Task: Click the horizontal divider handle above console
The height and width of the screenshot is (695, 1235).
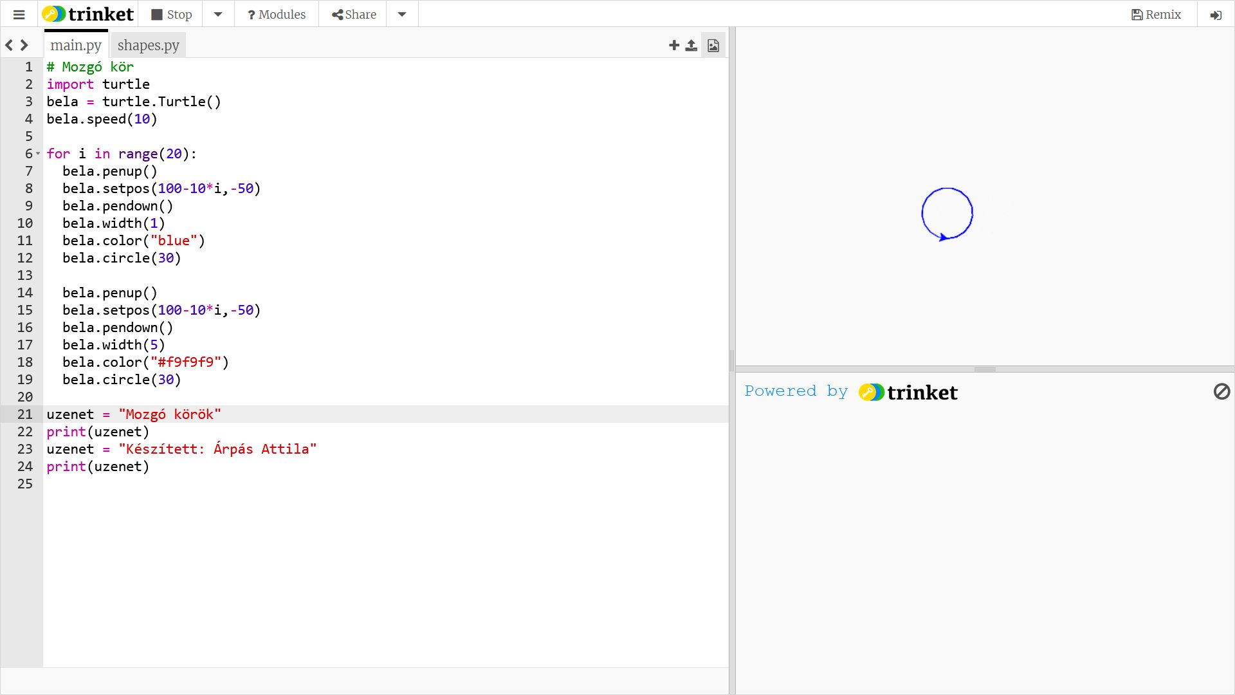Action: tap(985, 369)
